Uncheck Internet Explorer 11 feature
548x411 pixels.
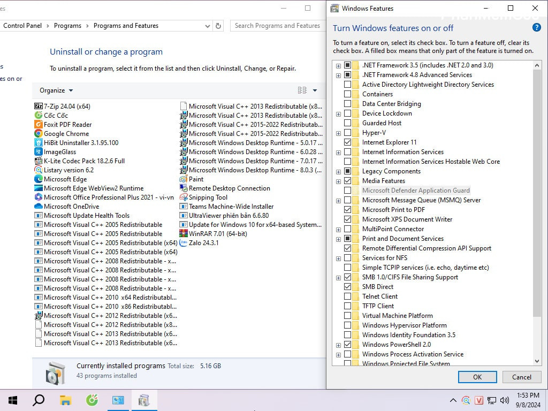[x=348, y=142]
